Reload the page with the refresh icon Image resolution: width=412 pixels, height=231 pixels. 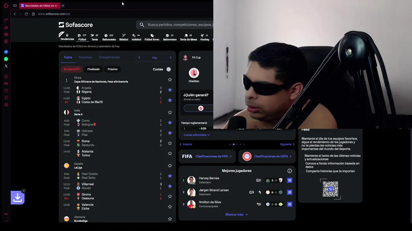click(26, 14)
